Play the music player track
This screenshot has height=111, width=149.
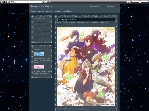5,2
